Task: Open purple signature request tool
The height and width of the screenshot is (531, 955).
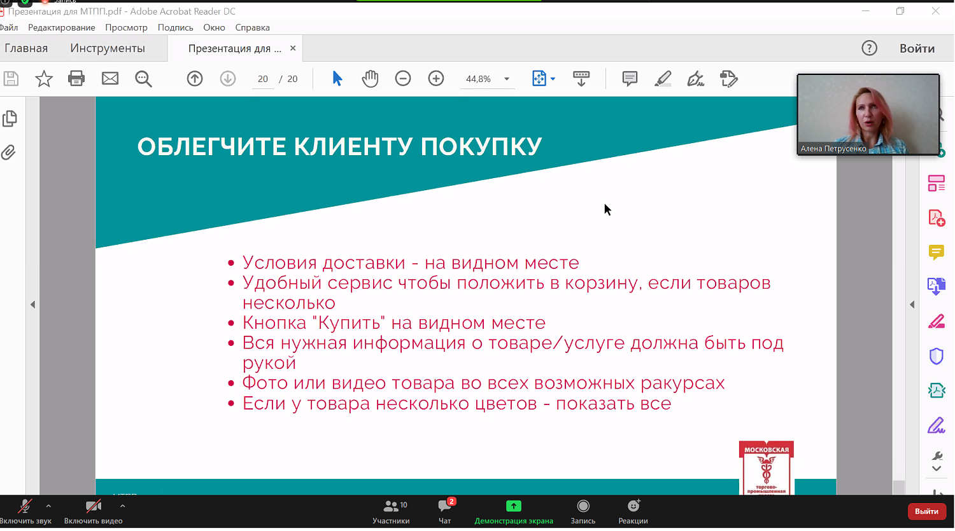Action: coord(937,425)
